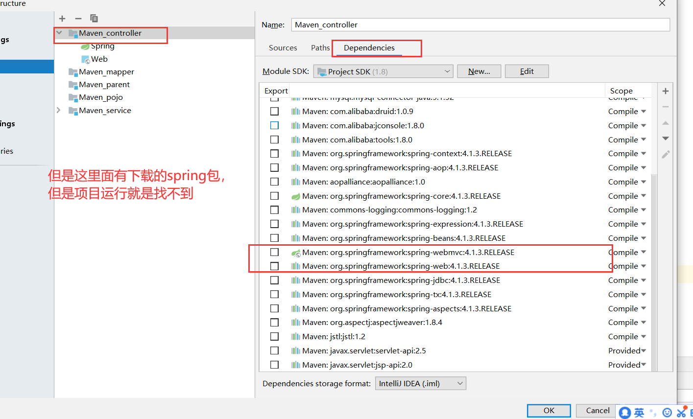Toggle export checkbox for com.alibaba:jconsole
693x419 pixels.
274,126
